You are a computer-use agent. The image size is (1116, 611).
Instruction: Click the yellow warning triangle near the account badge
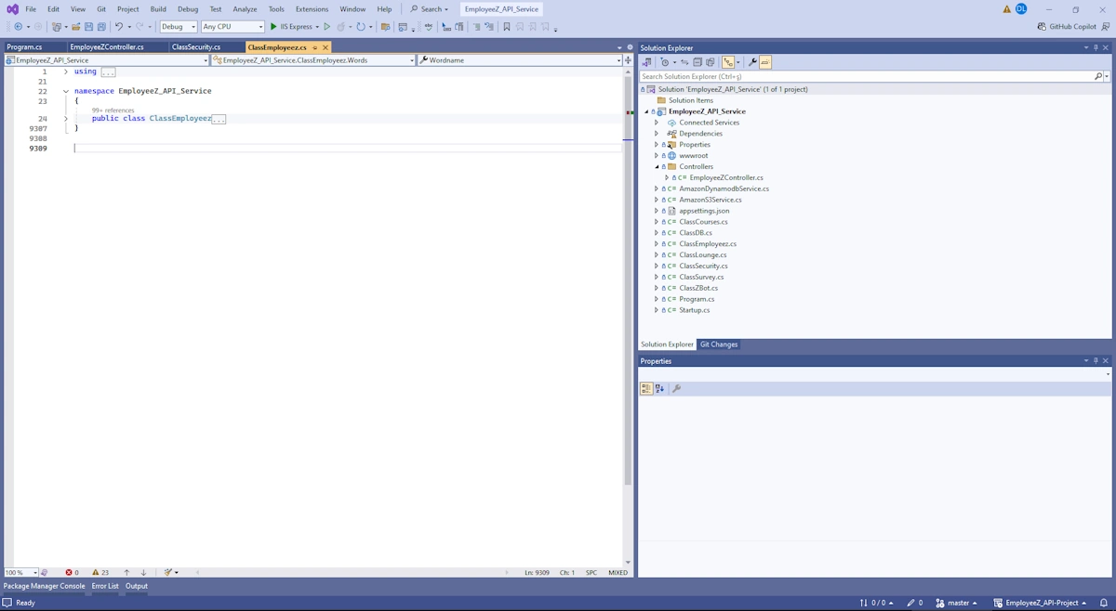point(1006,9)
